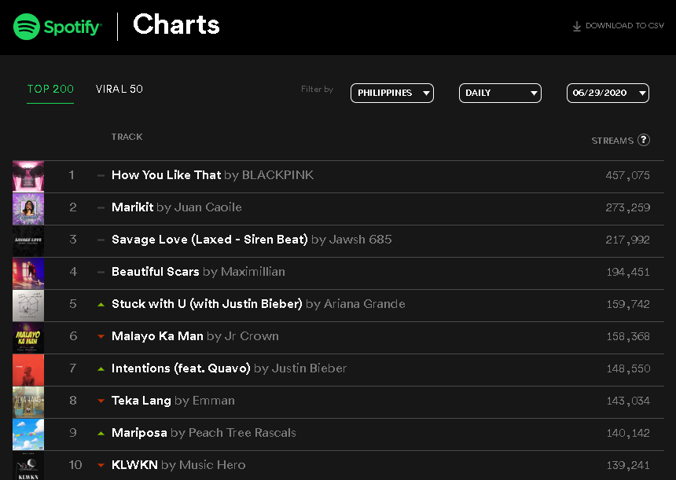Click Malayo Ka Man album art
676x480 pixels.
click(x=28, y=337)
